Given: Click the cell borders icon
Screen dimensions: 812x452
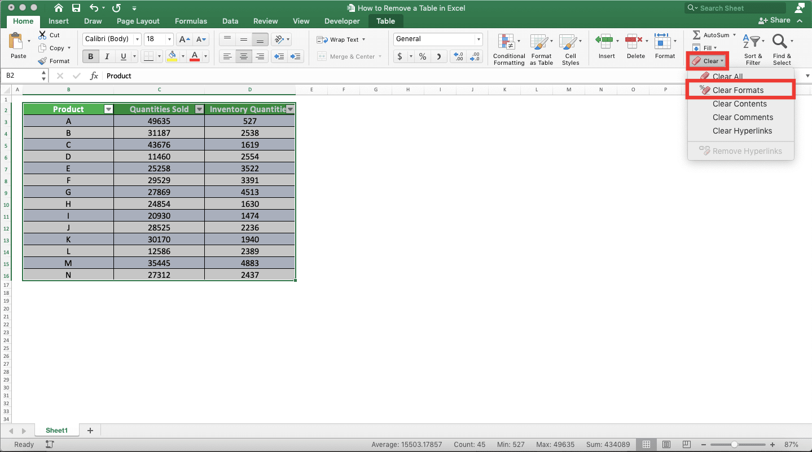Looking at the screenshot, I should tap(148, 56).
